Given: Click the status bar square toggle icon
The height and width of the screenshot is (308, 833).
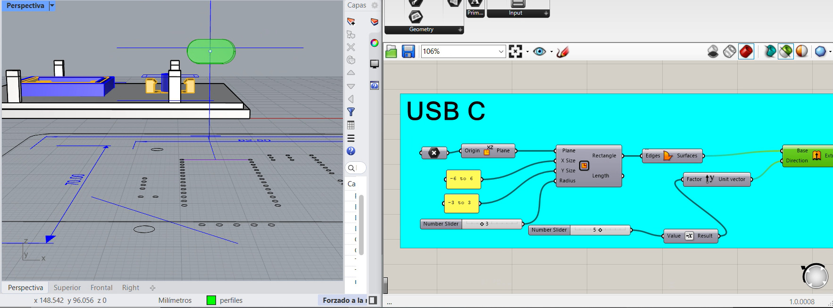Looking at the screenshot, I should [373, 300].
